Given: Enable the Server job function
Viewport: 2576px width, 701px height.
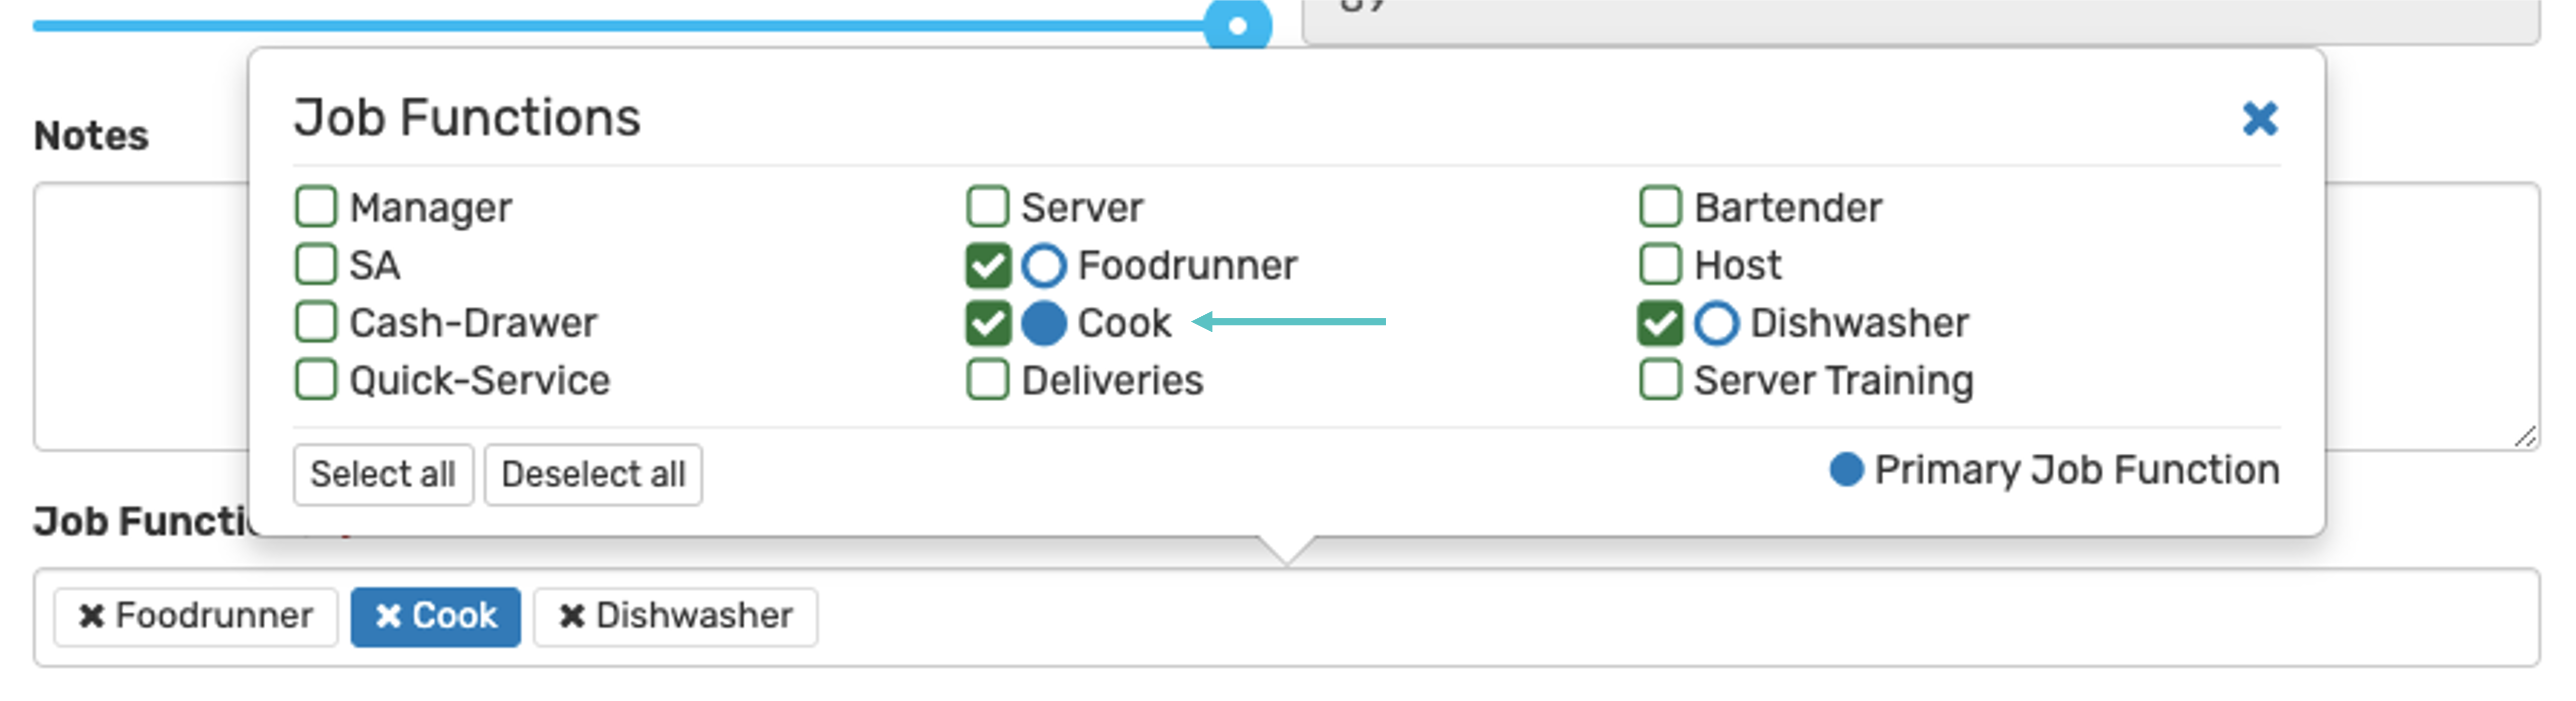Looking at the screenshot, I should coord(988,208).
